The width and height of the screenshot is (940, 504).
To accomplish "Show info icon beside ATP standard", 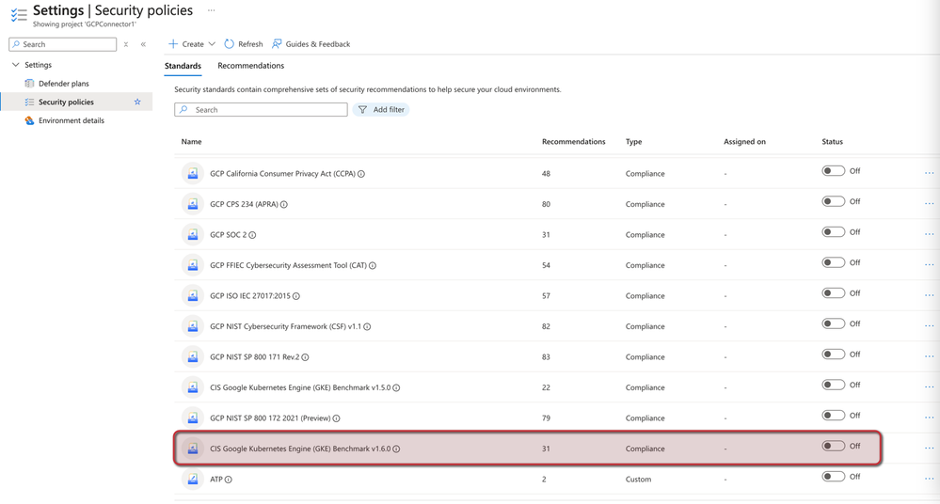I will pyautogui.click(x=229, y=480).
